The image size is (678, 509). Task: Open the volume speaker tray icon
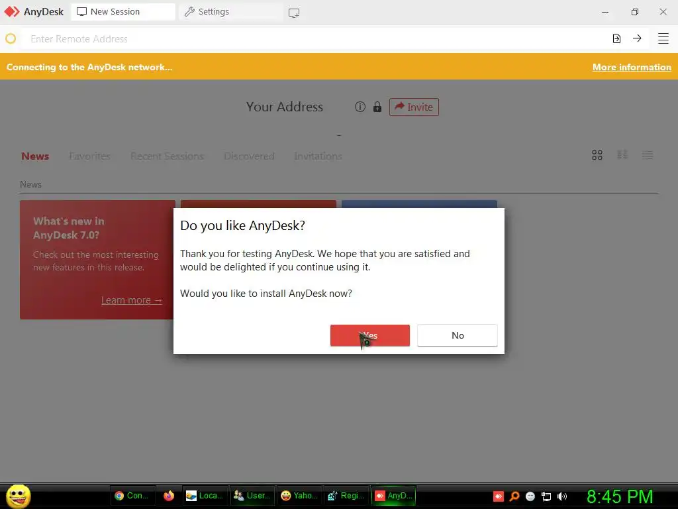[562, 496]
